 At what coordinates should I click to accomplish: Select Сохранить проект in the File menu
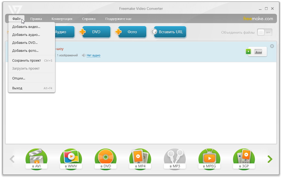[32, 61]
